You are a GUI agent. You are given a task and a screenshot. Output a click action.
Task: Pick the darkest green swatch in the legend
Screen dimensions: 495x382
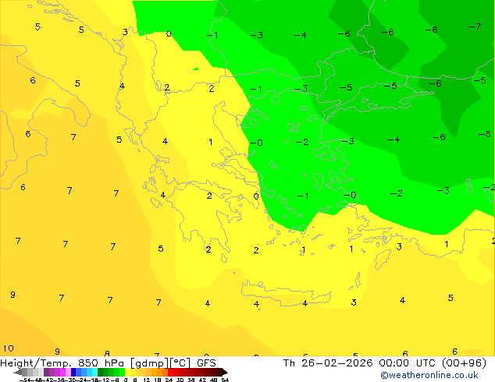tap(100, 372)
